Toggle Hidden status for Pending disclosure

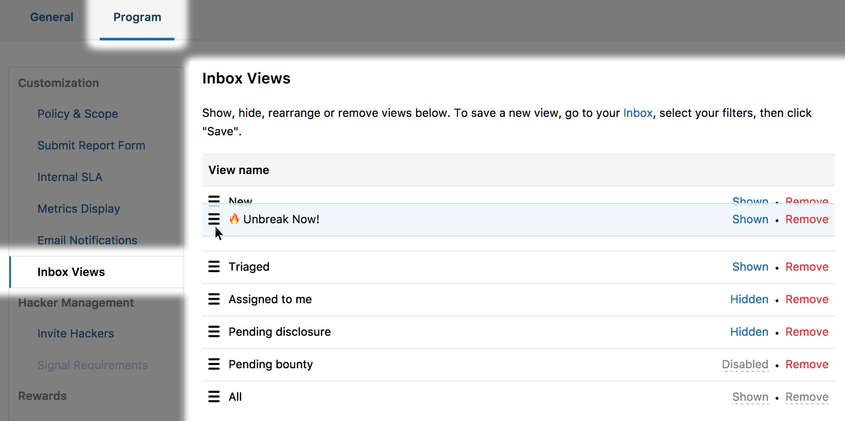tap(749, 332)
